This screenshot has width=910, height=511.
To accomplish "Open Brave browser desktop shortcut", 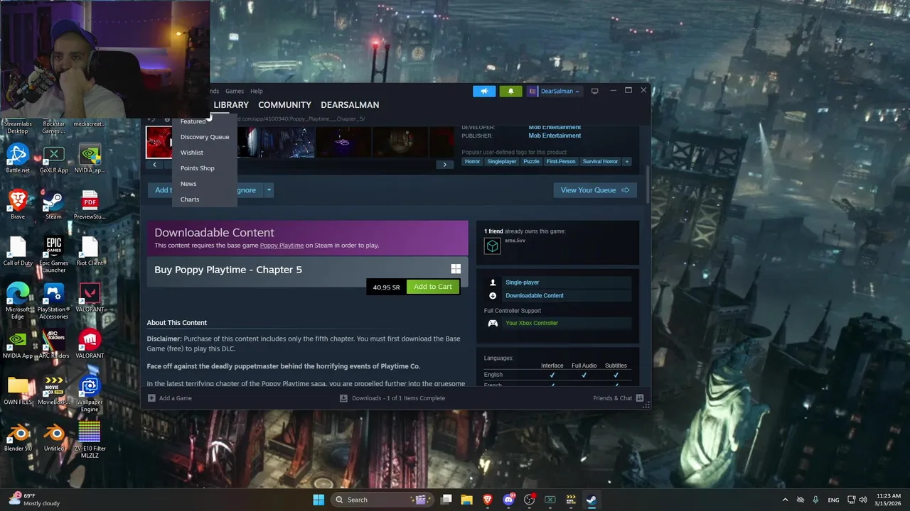I will pyautogui.click(x=18, y=204).
